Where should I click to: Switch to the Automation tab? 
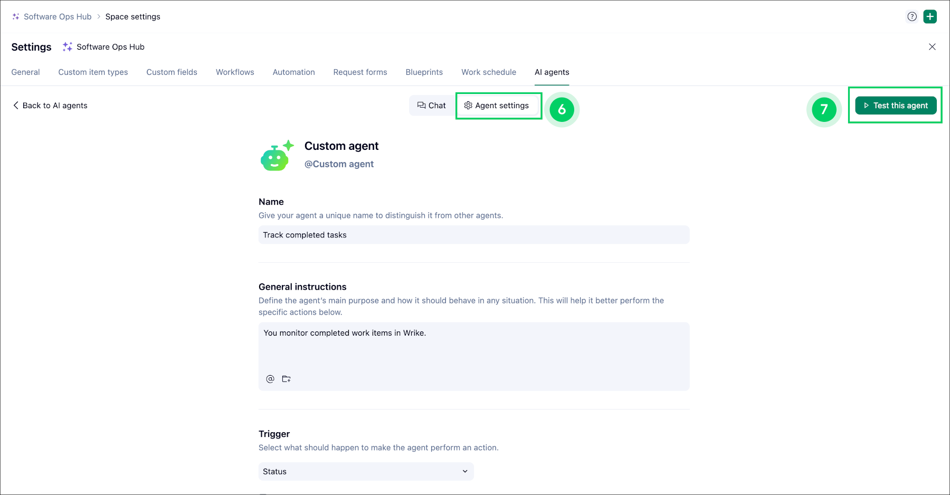click(x=293, y=72)
